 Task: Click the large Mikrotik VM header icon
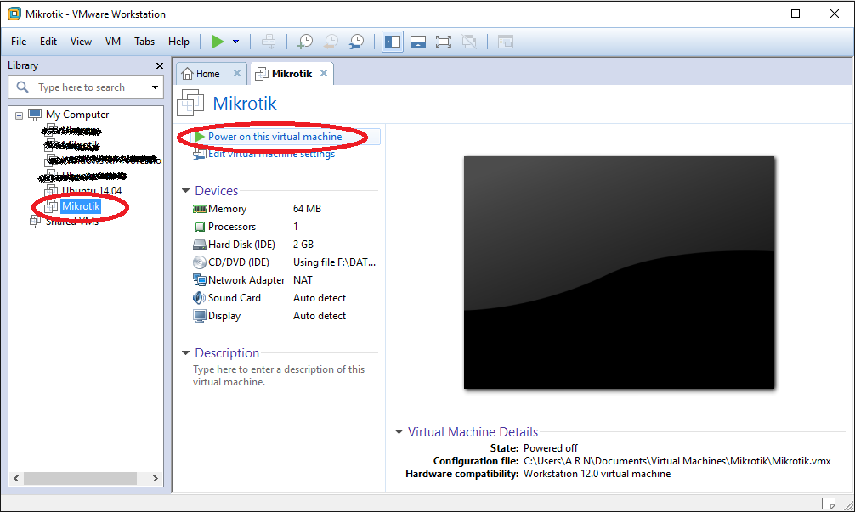[190, 103]
